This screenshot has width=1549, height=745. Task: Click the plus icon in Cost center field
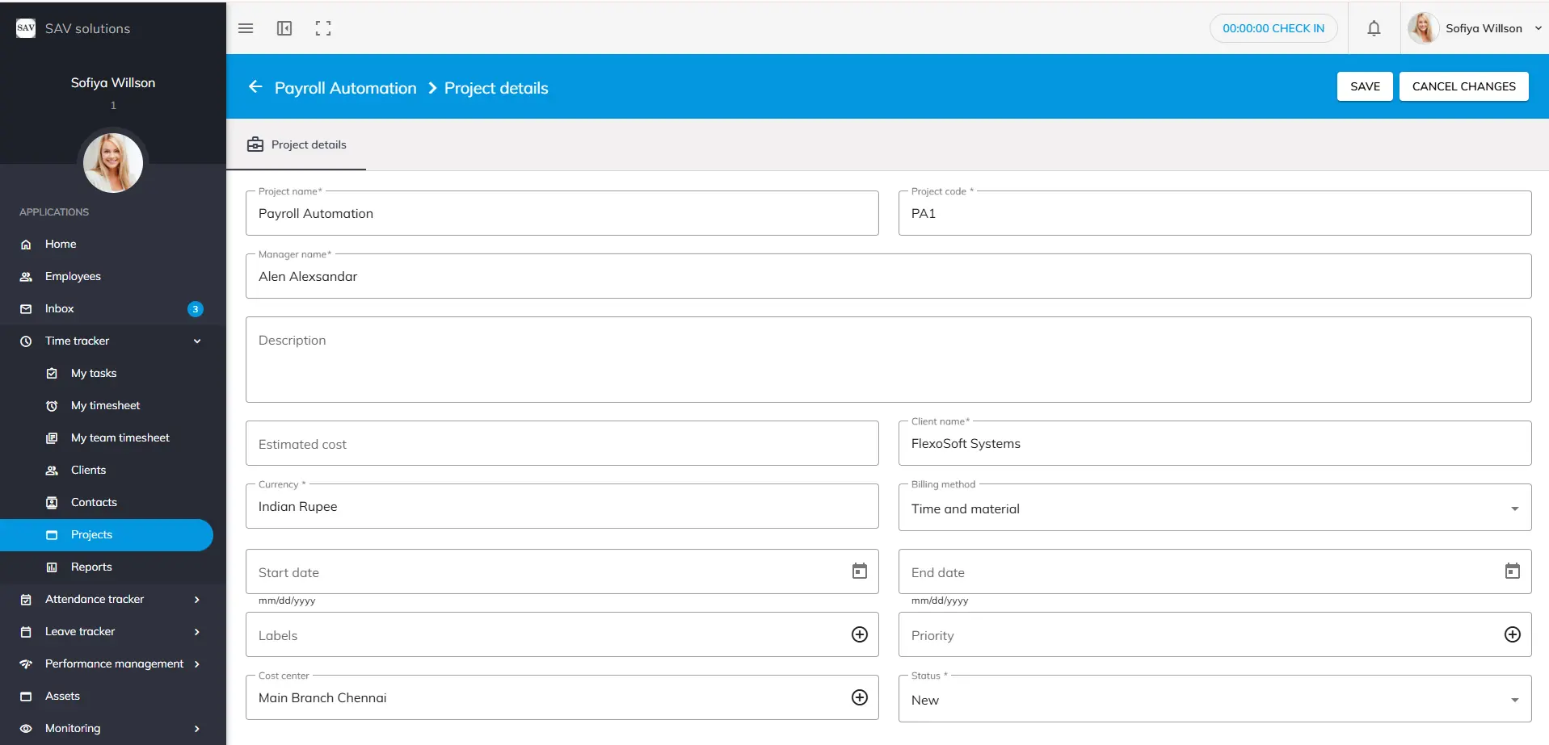(x=860, y=698)
